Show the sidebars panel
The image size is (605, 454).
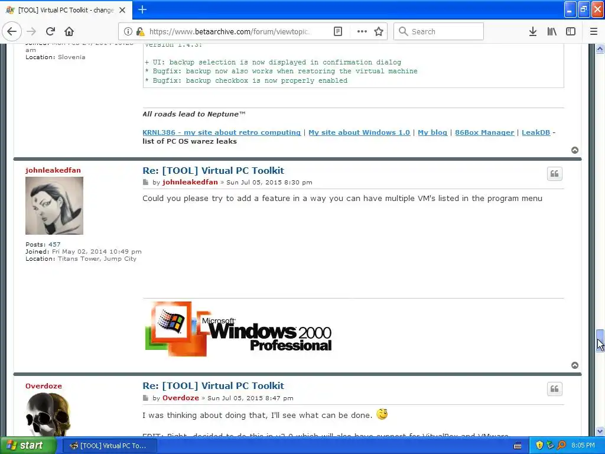click(571, 31)
